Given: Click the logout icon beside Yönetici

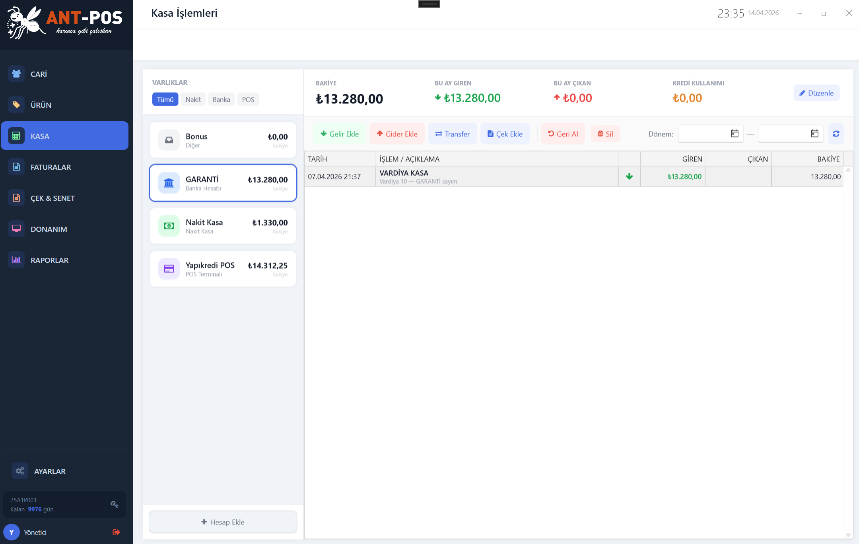Looking at the screenshot, I should 116,532.
